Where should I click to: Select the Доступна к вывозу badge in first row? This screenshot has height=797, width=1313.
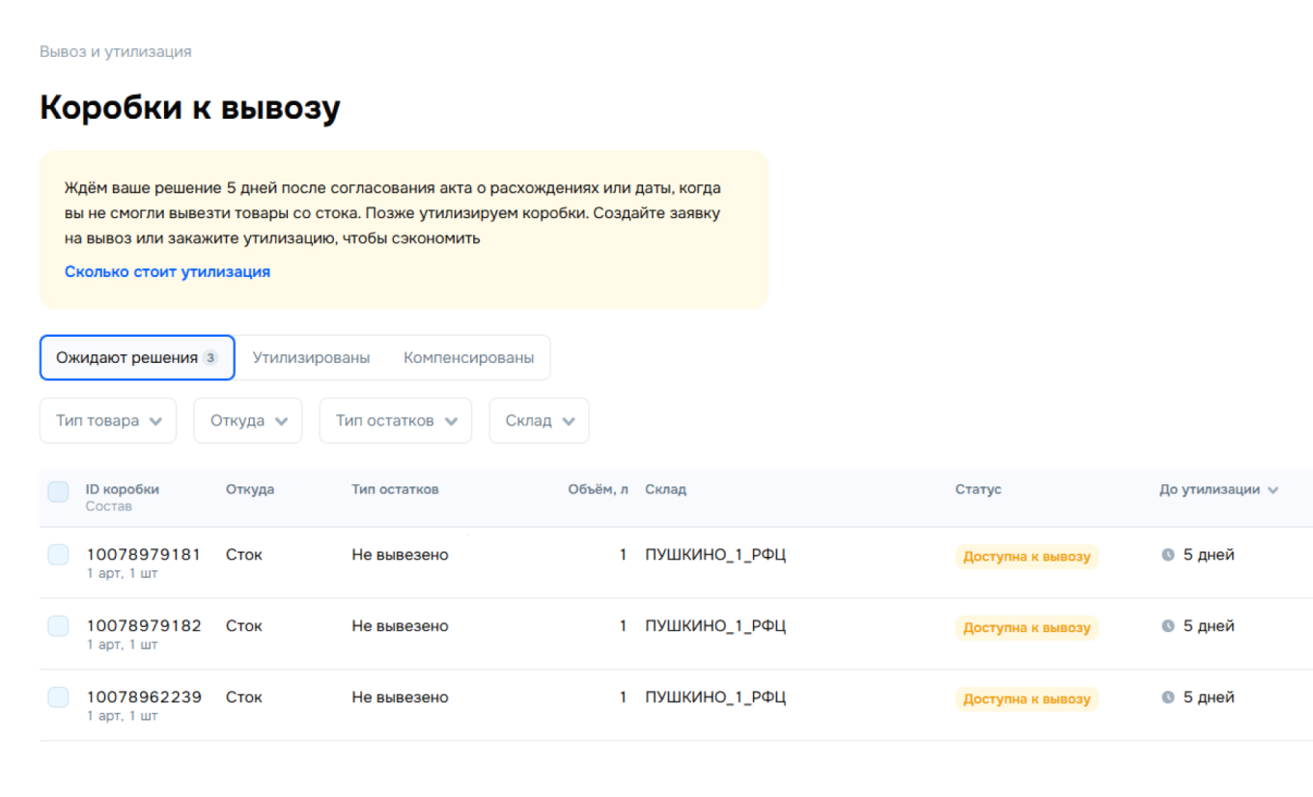tap(1026, 555)
